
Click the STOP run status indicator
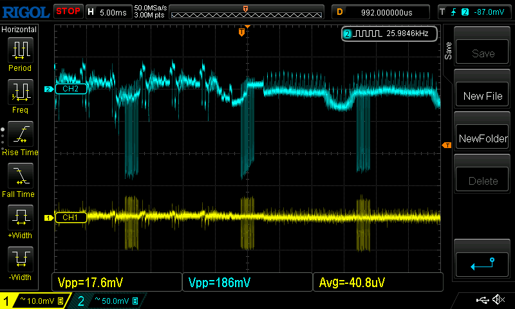click(68, 12)
